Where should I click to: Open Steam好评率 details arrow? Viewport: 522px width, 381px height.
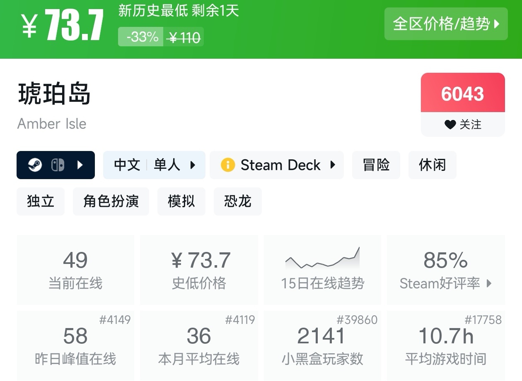(489, 283)
